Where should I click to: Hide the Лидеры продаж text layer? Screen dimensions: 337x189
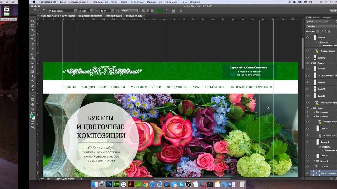click(x=307, y=51)
